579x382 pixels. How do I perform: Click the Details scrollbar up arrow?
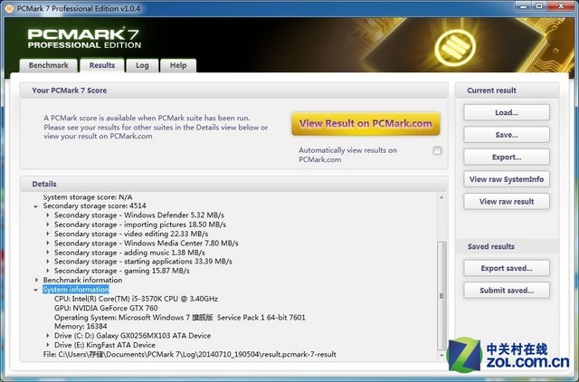441,197
